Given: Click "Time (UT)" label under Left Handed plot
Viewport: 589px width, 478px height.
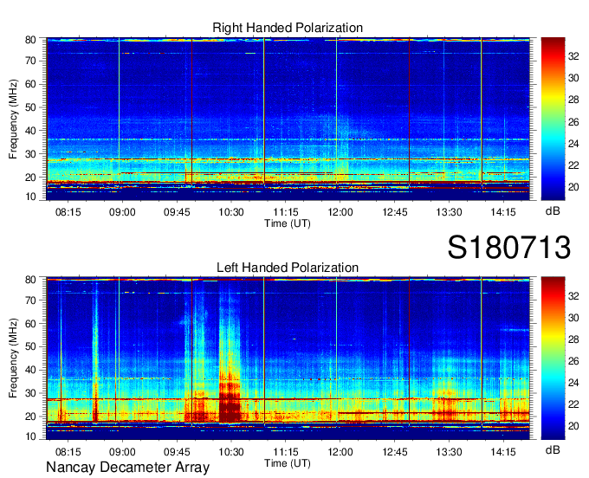Looking at the screenshot, I should coord(288,463).
